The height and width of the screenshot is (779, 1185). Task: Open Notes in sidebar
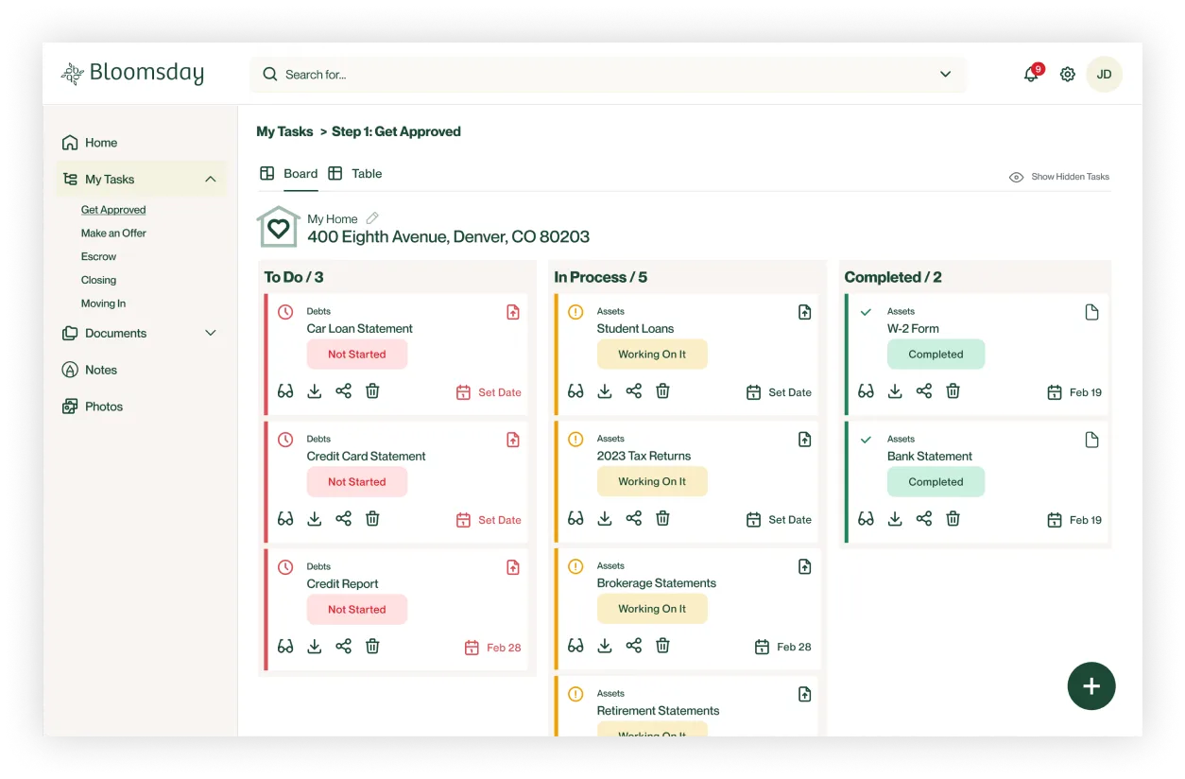tap(90, 370)
